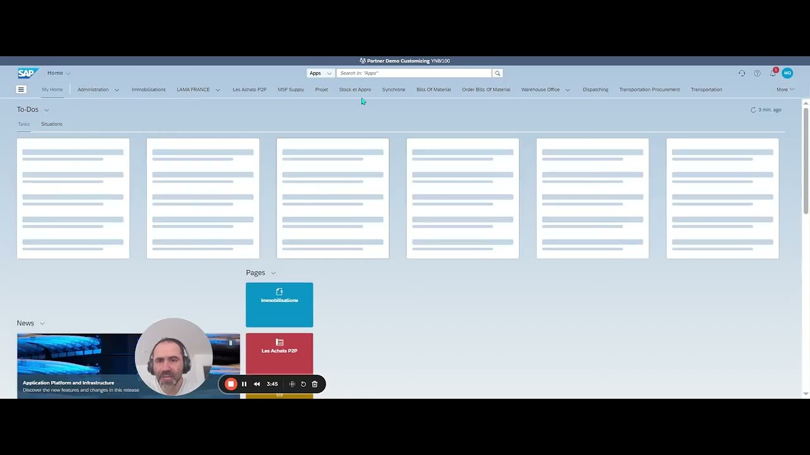
Task: Pause the recording
Action: (x=244, y=384)
